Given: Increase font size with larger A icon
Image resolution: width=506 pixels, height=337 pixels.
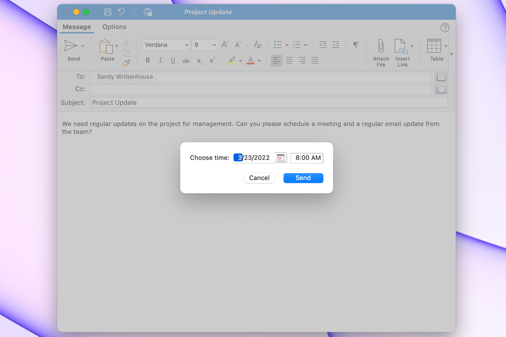Looking at the screenshot, I should [x=225, y=44].
